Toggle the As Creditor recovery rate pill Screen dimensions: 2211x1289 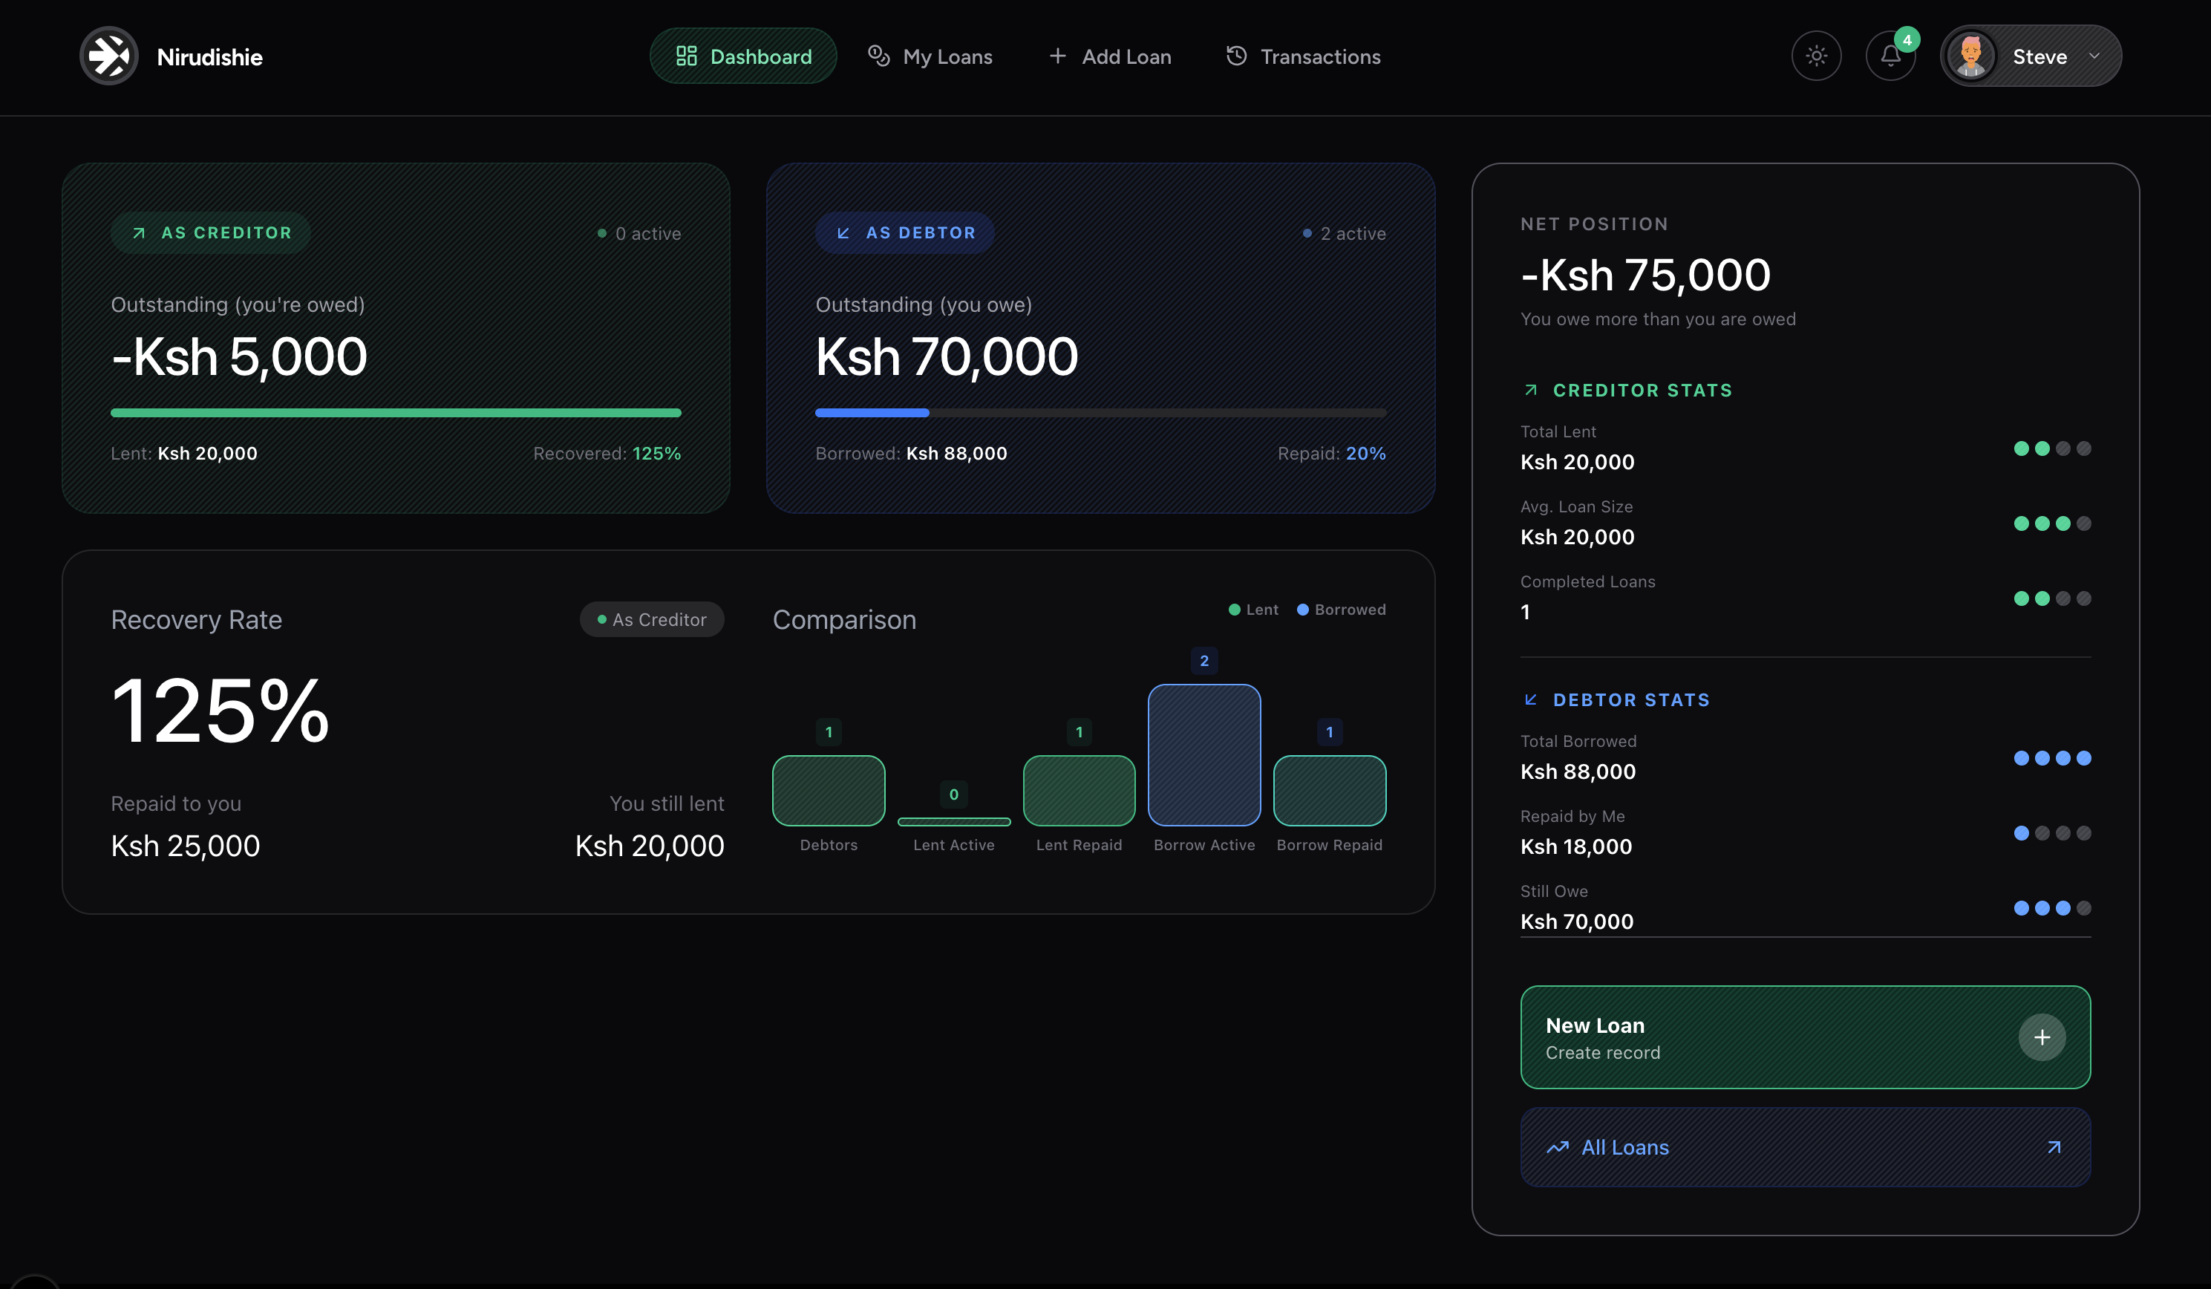tap(652, 619)
